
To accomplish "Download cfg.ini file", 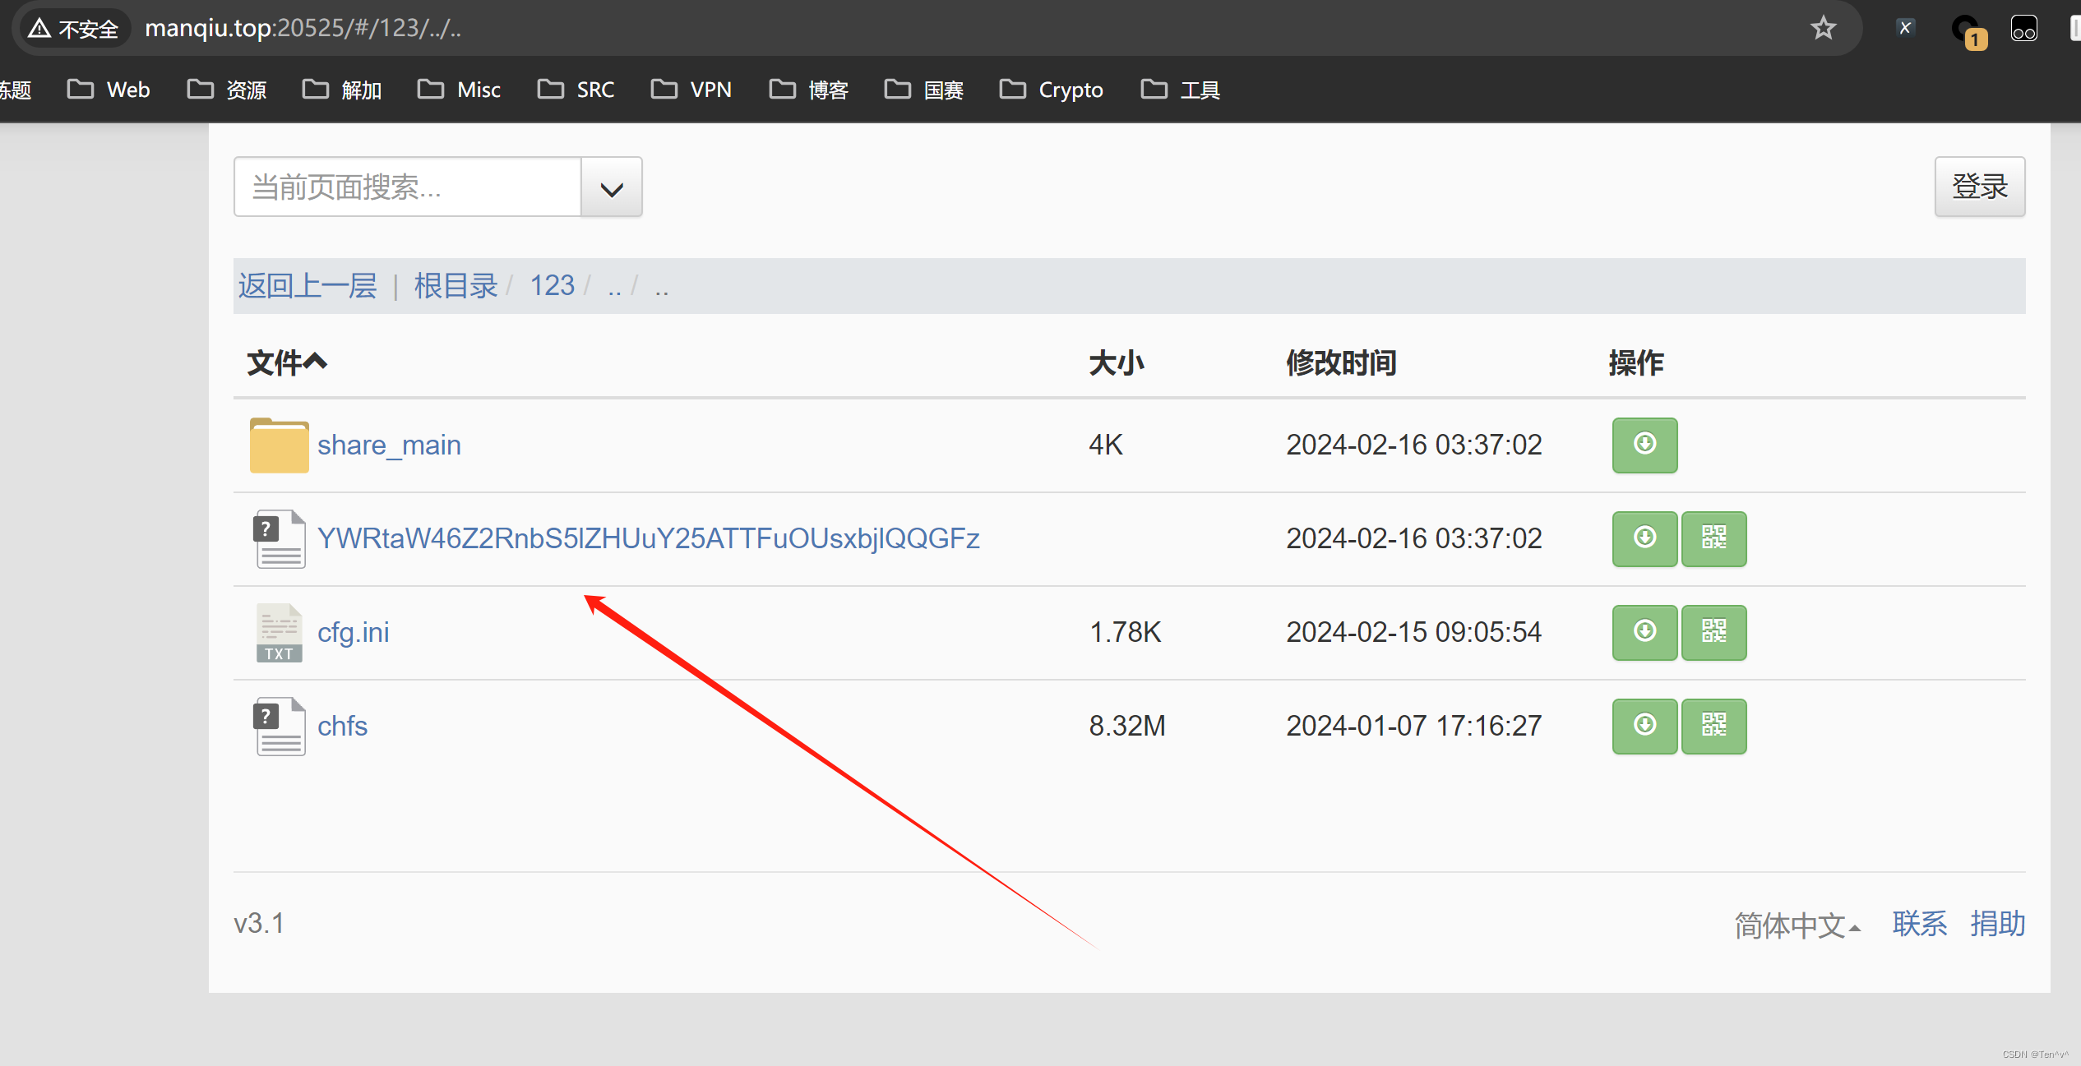I will (x=1644, y=632).
